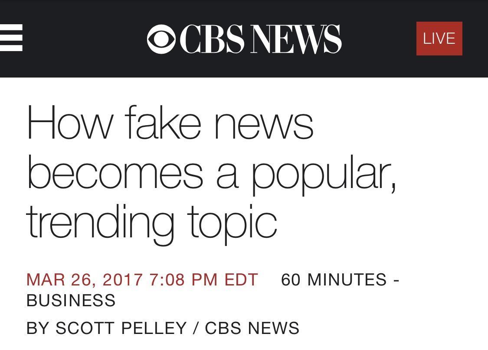
Task: Click the 7:08 PM EDT timestamp
Action: (x=203, y=280)
